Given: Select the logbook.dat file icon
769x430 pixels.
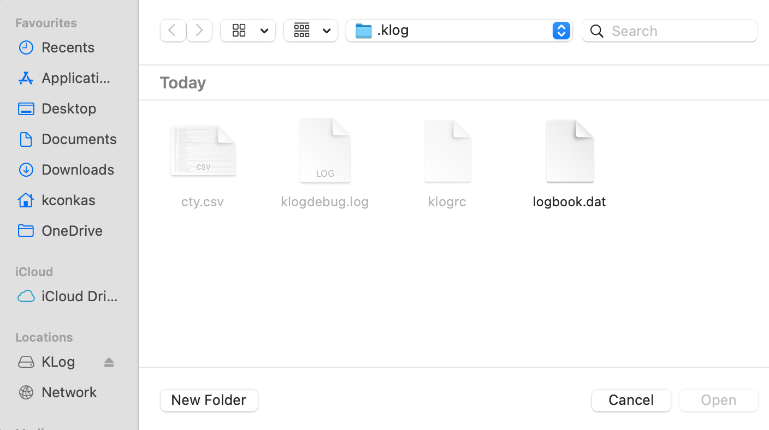Looking at the screenshot, I should (570, 151).
